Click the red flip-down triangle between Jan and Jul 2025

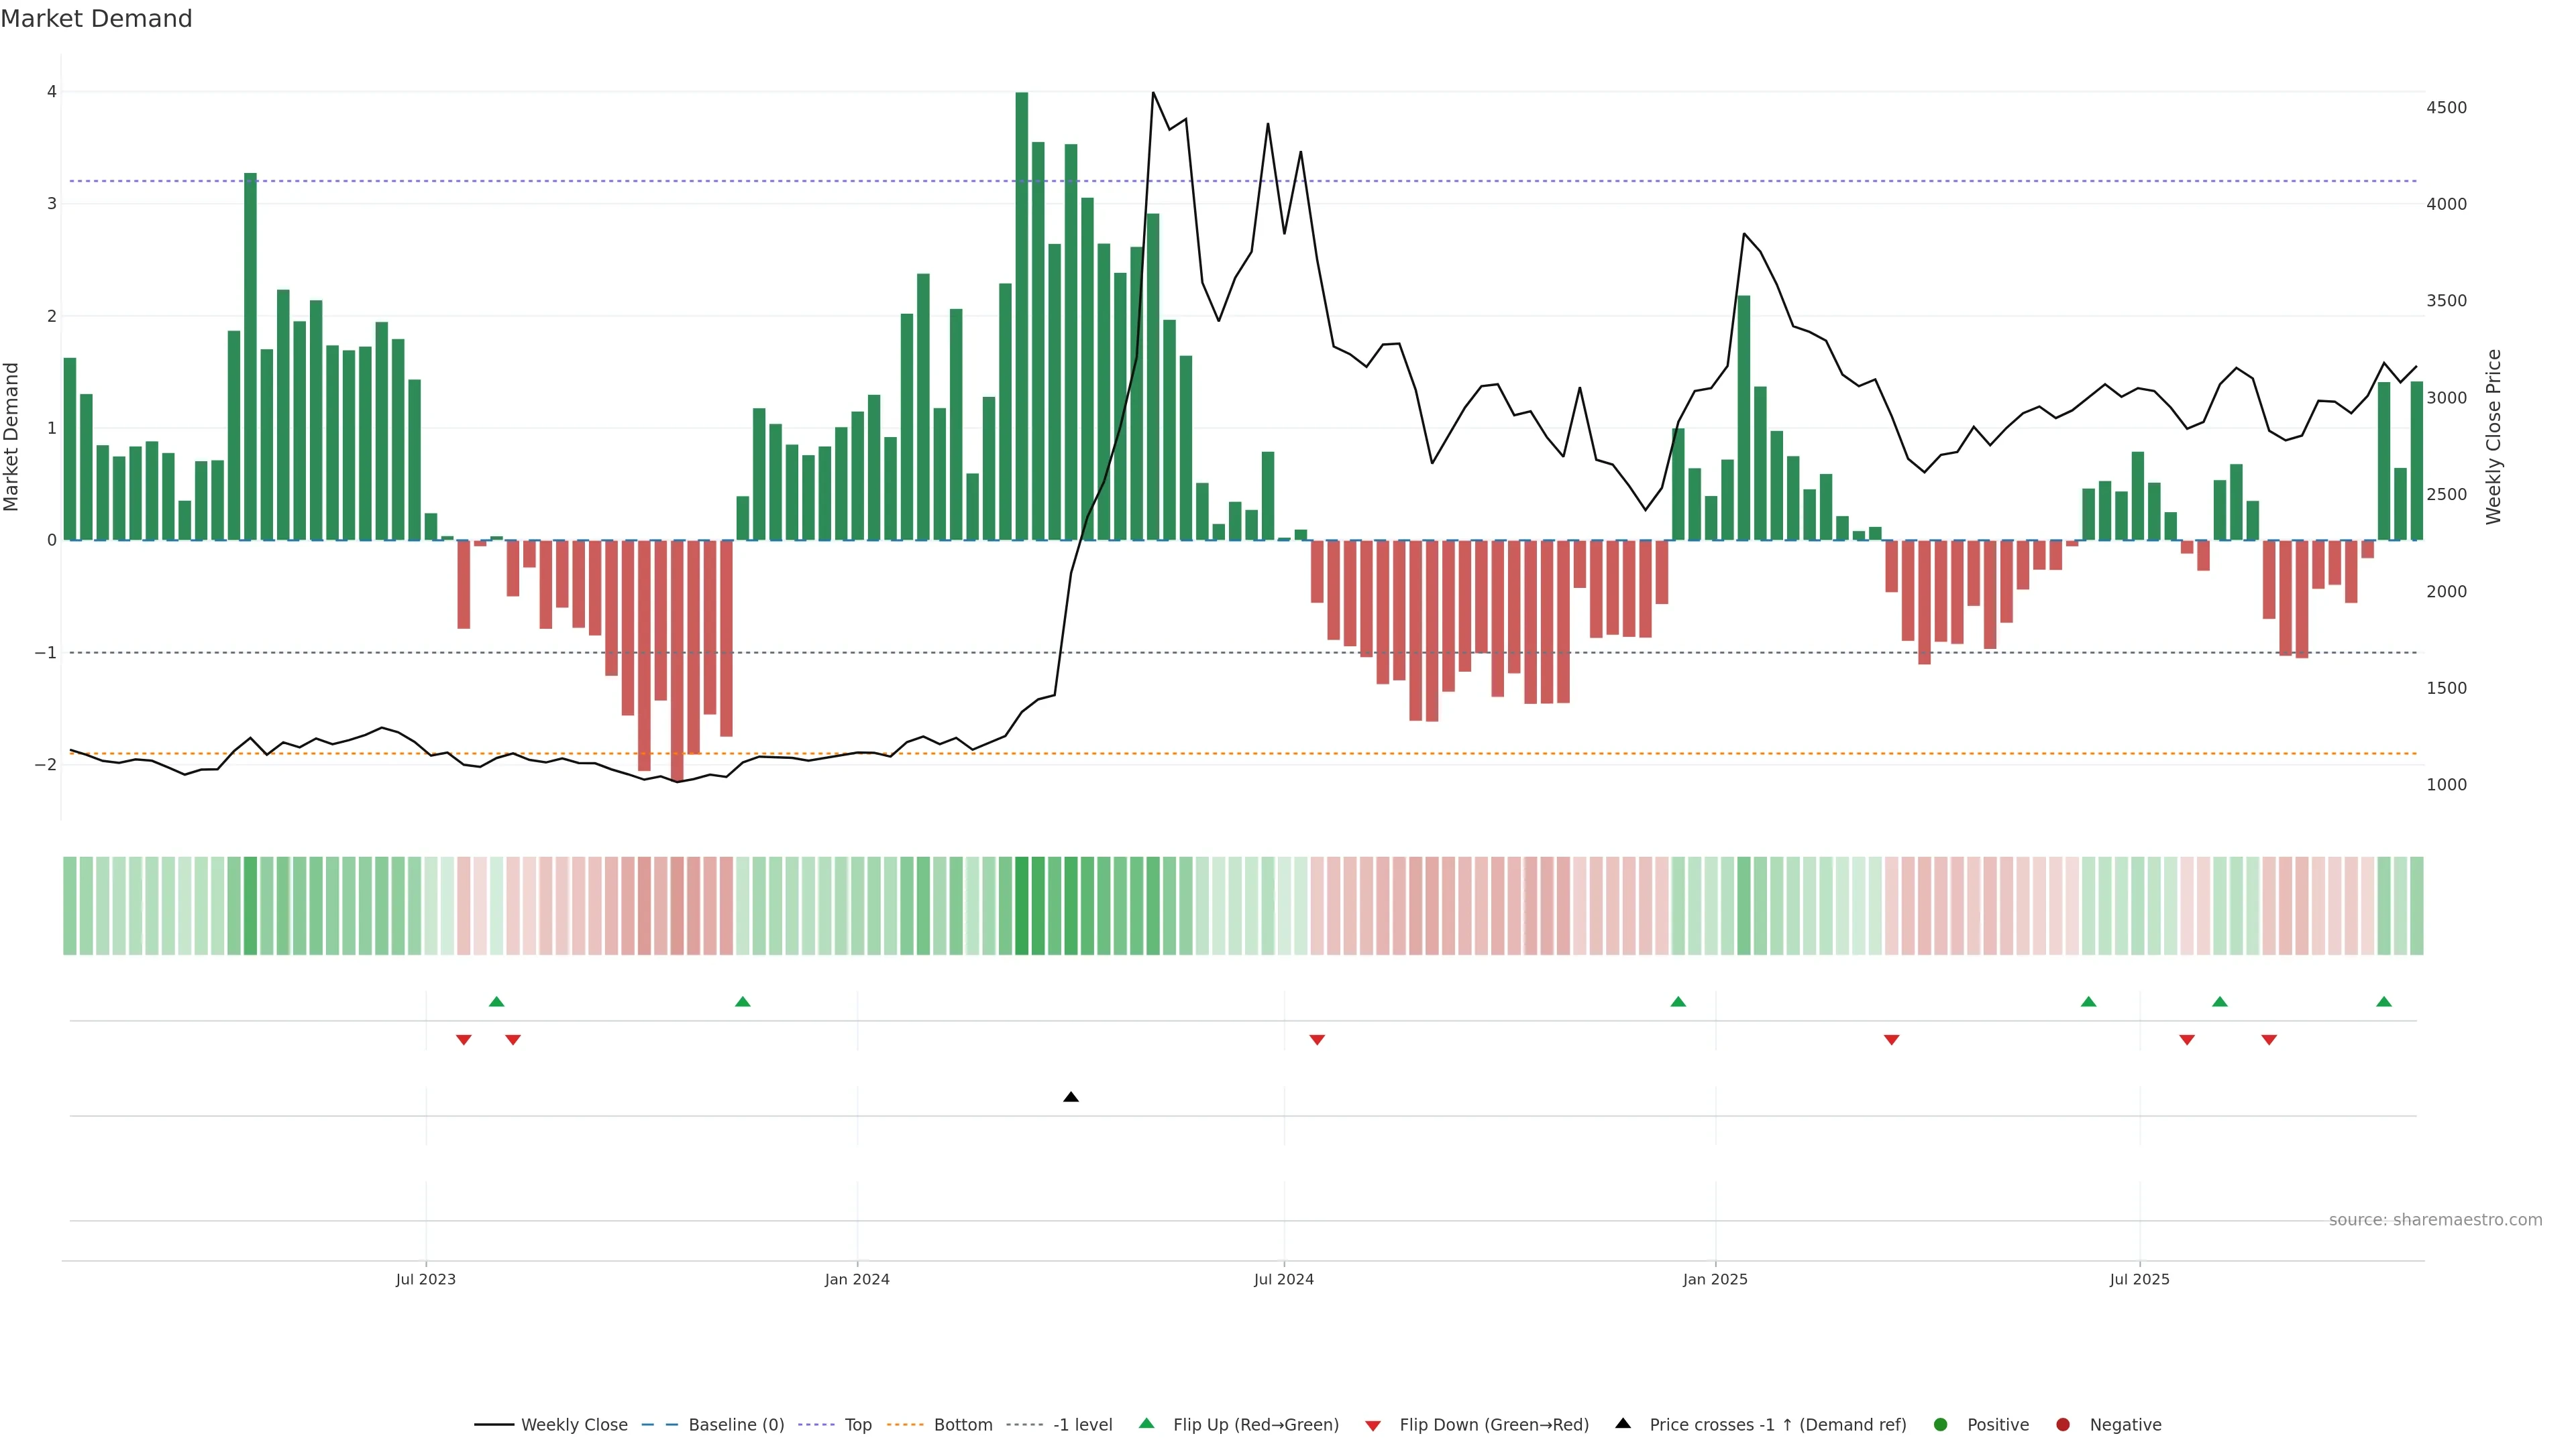[1891, 1040]
